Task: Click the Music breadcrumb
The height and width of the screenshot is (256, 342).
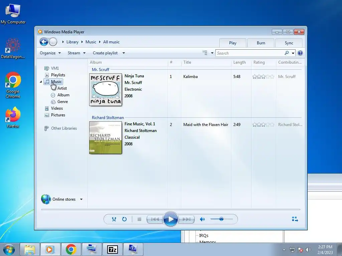Action: (x=91, y=42)
